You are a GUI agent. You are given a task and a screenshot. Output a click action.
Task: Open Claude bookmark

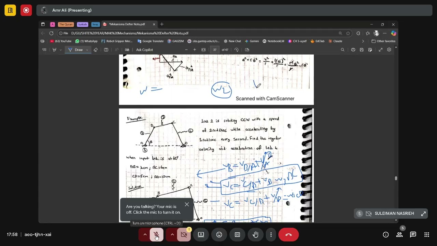(x=335, y=41)
